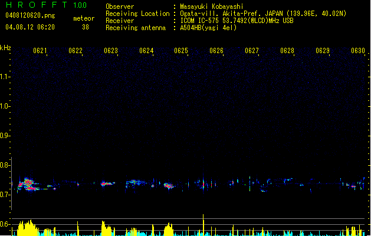Click the 0630 time marker
The height and width of the screenshot is (236, 371).
358,51
